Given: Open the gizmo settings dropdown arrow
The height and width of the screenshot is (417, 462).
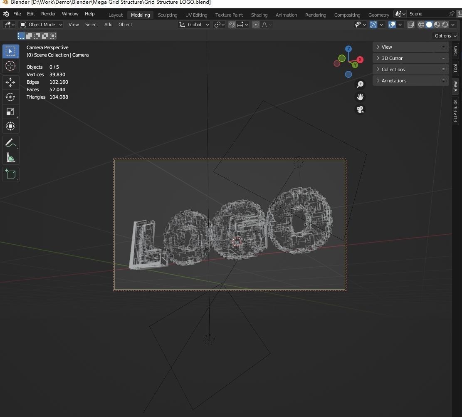Looking at the screenshot, I should [x=381, y=25].
